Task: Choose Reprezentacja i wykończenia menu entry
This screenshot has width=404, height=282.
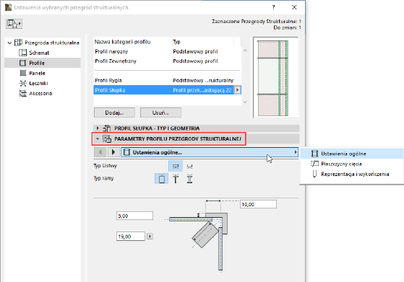Action: (x=352, y=174)
